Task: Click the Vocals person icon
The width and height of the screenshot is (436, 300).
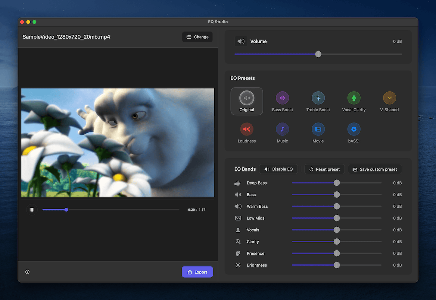Action: pos(238,230)
